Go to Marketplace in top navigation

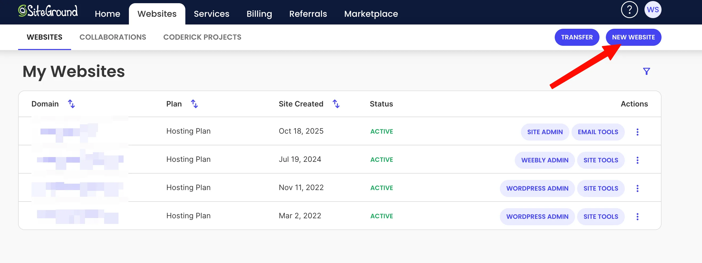coord(371,14)
